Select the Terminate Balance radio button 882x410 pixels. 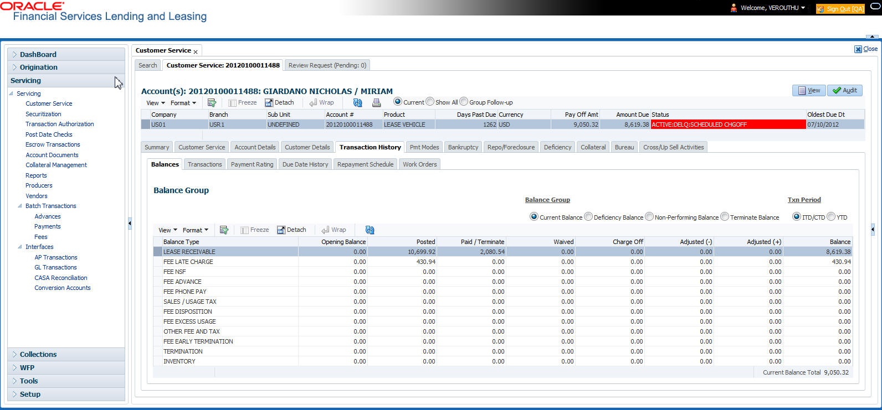[725, 217]
